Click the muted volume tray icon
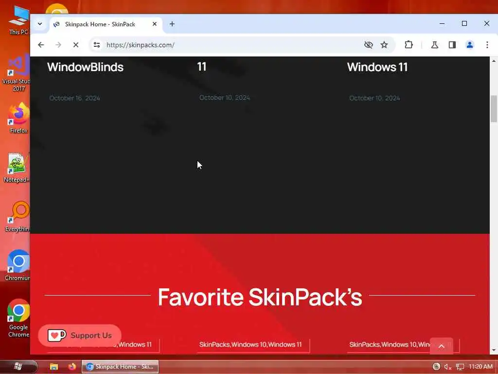Viewport: 498px width, 374px height. 448,367
